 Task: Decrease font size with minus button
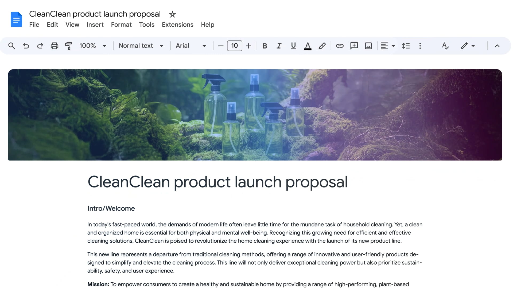coord(220,46)
